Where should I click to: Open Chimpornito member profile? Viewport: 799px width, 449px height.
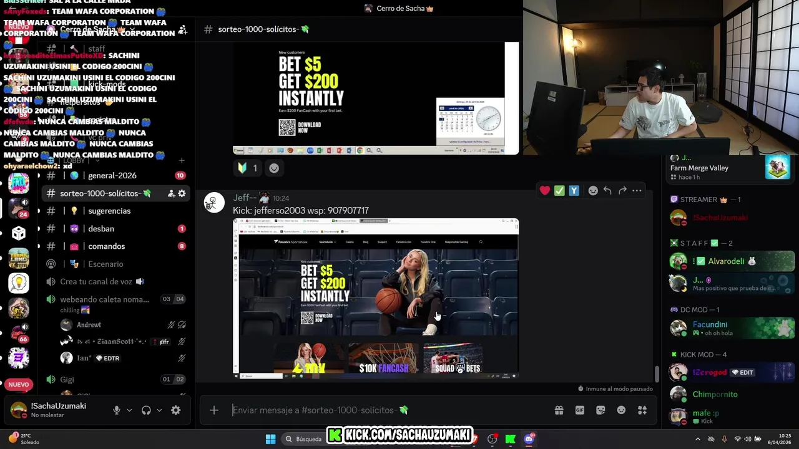coord(732,394)
